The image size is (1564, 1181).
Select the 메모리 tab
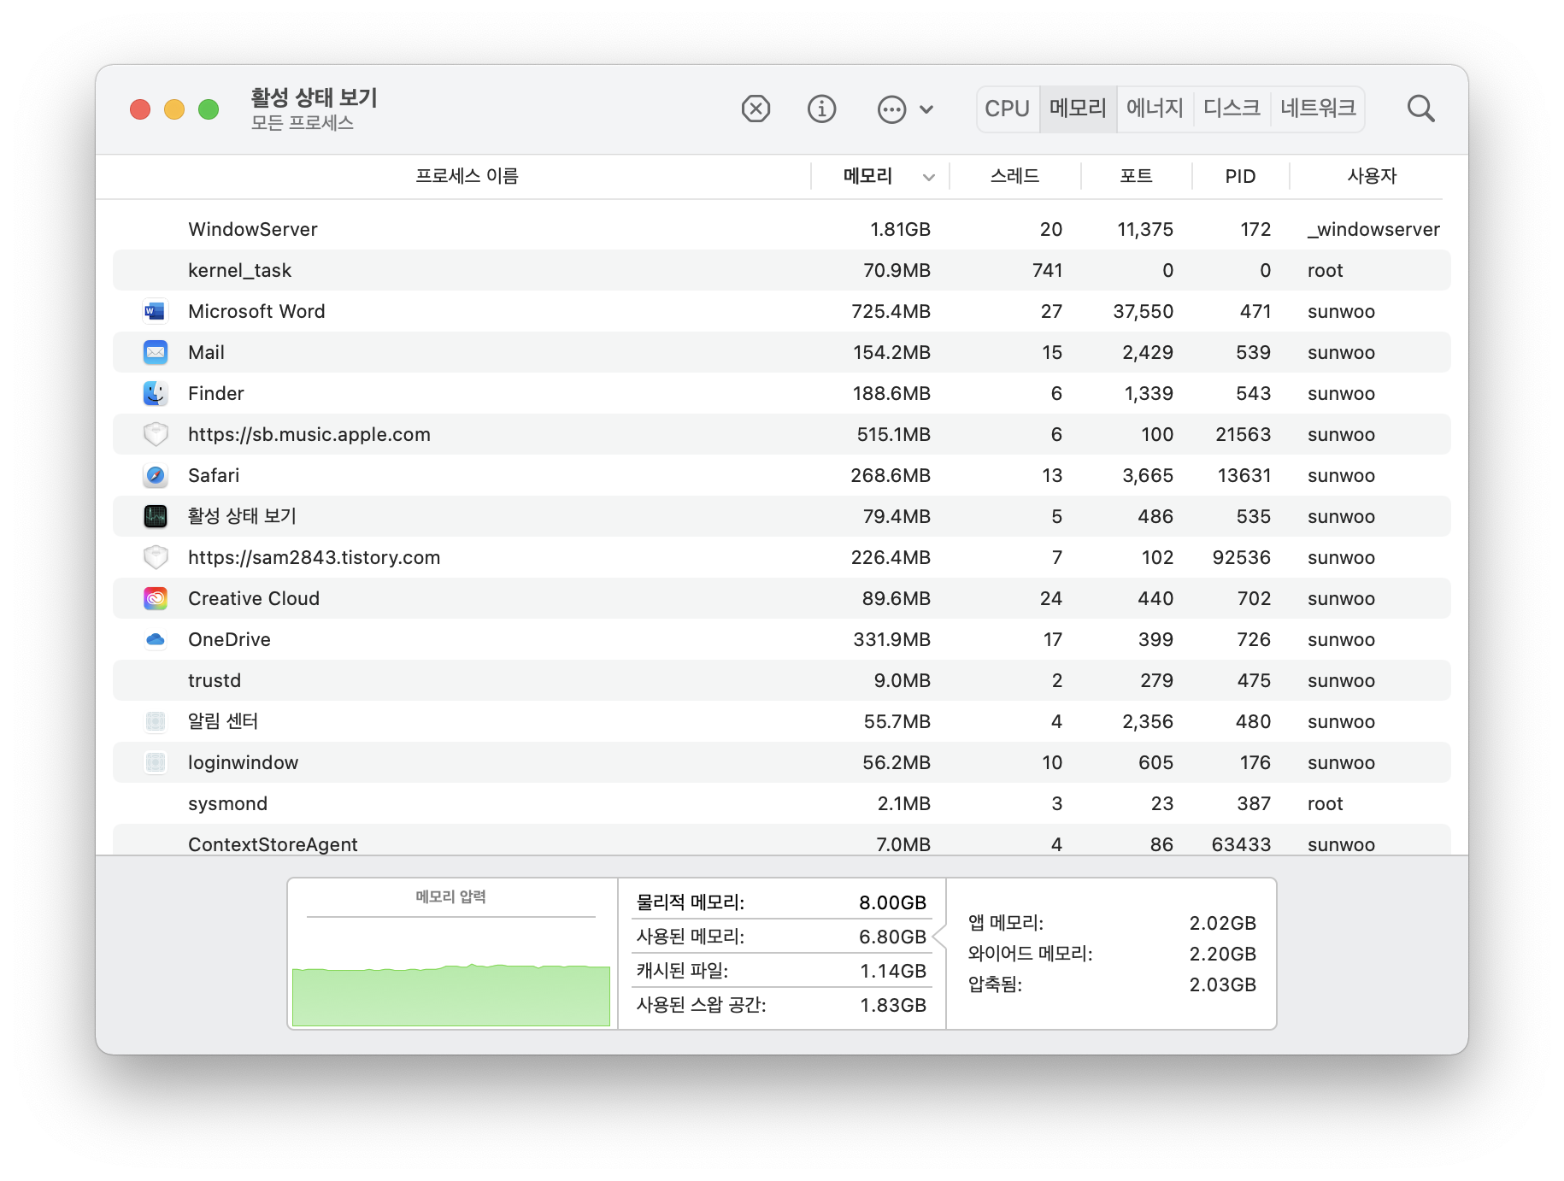point(1078,109)
